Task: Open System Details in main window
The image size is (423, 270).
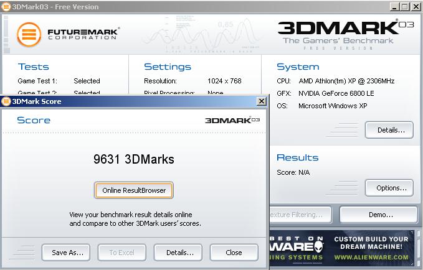Action: (x=389, y=130)
